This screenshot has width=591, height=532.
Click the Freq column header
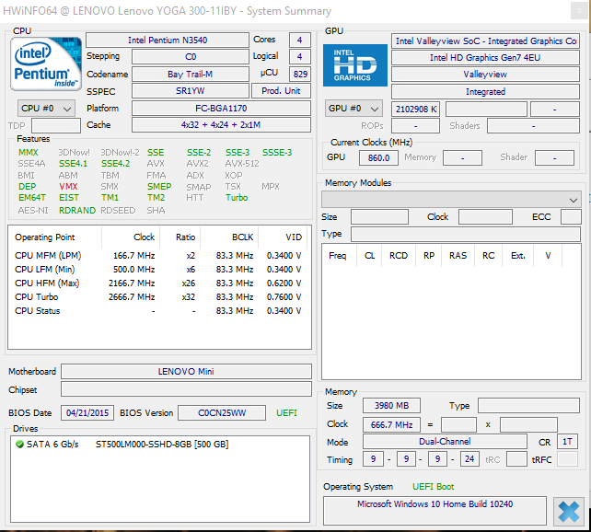338,255
